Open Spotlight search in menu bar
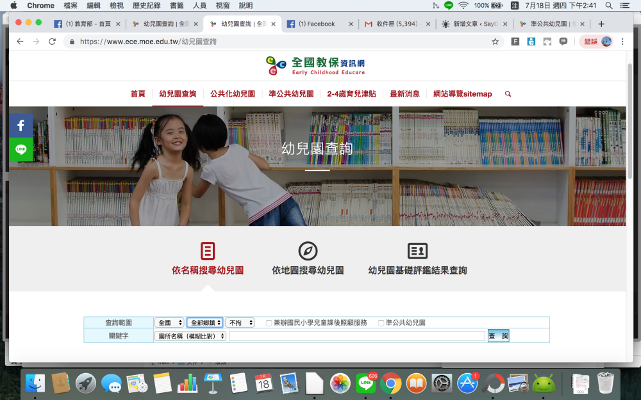This screenshot has height=400, width=641. [609, 5]
